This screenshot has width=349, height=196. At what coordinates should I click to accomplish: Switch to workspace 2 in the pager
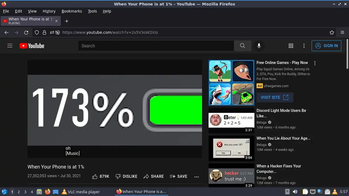click(x=19, y=192)
